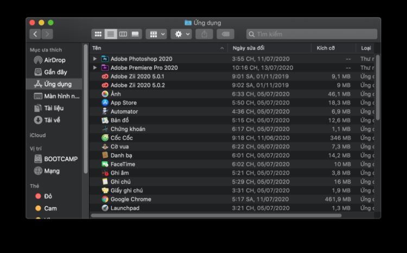Expand the Adobe Photoshop 2020 folder
This screenshot has height=253, width=407.
click(x=95, y=59)
